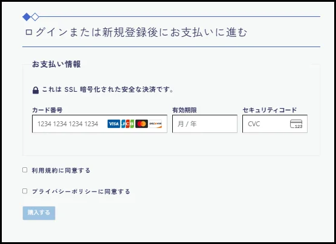Check プライバシーポリシーに同意する checkbox
336x244 pixels.
tap(25, 191)
